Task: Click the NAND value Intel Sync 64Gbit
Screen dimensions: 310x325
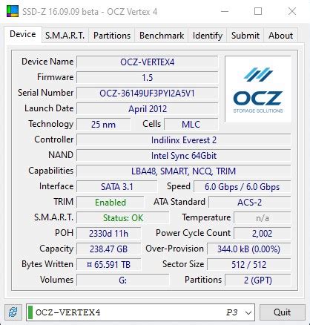Action: (x=184, y=156)
